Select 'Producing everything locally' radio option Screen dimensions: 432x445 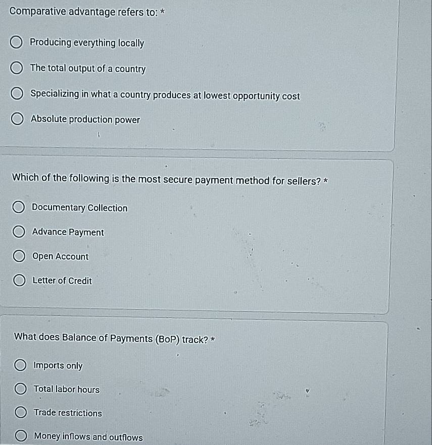coord(16,42)
